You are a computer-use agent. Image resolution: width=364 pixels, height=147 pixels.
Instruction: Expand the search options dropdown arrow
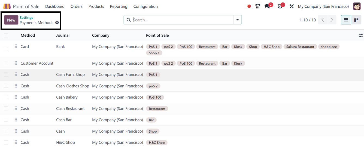click(x=237, y=20)
